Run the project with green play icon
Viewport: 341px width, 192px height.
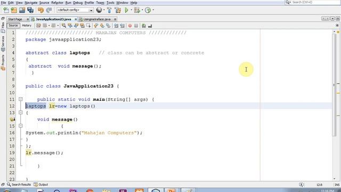126,10
